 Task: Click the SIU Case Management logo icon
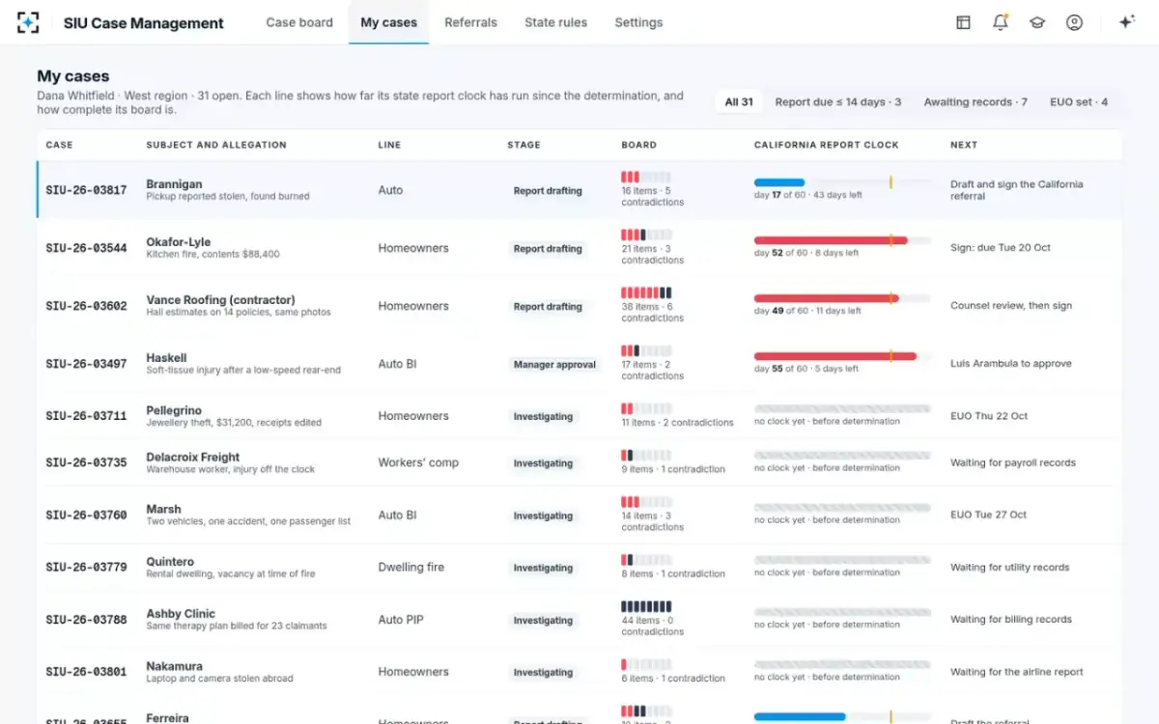[x=28, y=22]
